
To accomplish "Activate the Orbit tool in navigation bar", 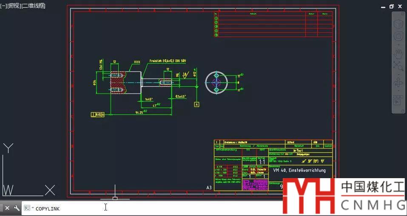I will coord(398,82).
